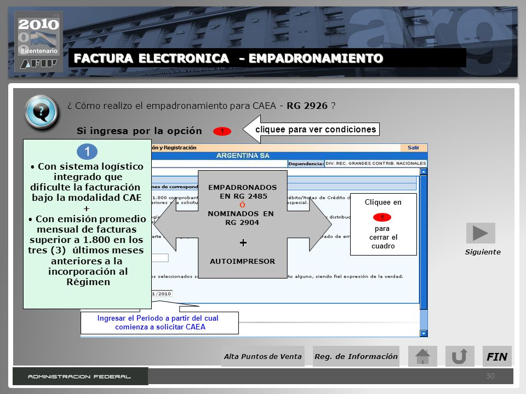The width and height of the screenshot is (526, 394).
Task: Click 'ADMINISTRACION FEDERAL' footer label
Action: click(x=79, y=376)
